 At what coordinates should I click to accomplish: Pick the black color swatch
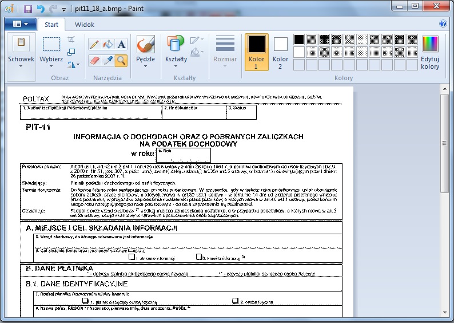[299, 40]
